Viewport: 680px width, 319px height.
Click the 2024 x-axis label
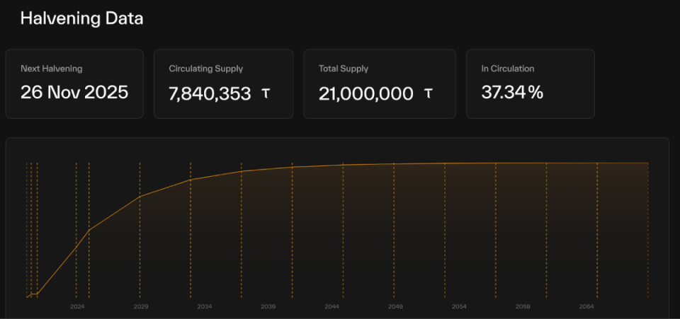pos(77,306)
